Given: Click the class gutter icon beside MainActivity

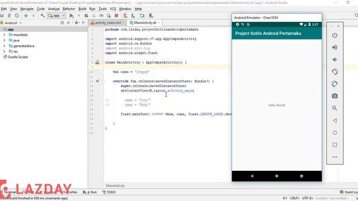Looking at the screenshot, I should pos(97,62).
